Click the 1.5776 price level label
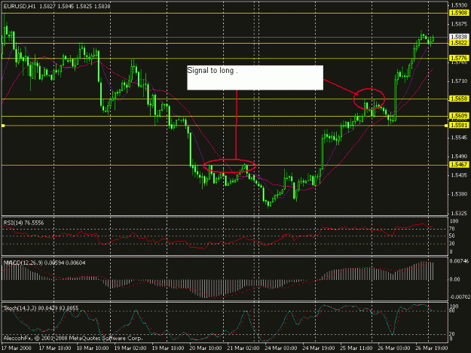This screenshot has height=353, width=471. (459, 58)
